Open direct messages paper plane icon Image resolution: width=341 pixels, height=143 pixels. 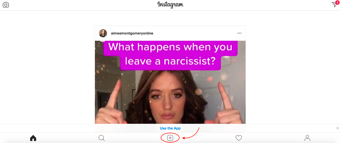pyautogui.click(x=334, y=5)
